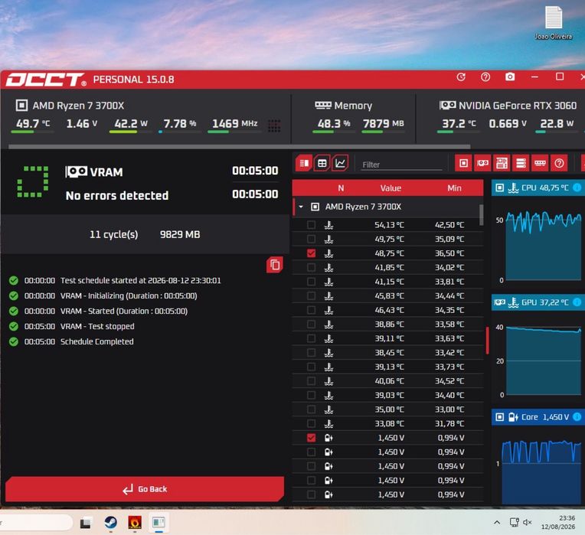Sort the sensor table by the Value column
The height and width of the screenshot is (535, 585).
click(x=391, y=188)
